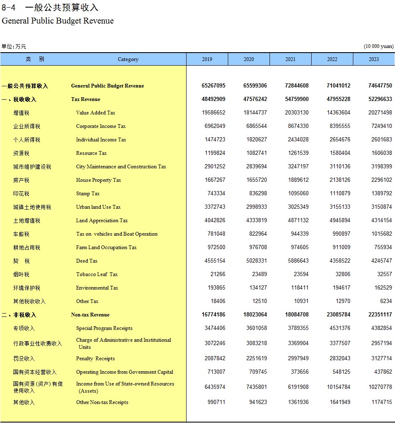
Task: Click the Chinese label '土地增值税'
Action: [27, 221]
